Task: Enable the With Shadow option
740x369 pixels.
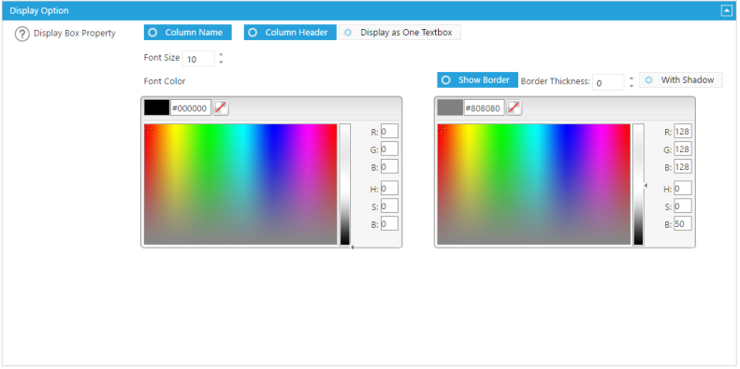Action: pyautogui.click(x=681, y=80)
